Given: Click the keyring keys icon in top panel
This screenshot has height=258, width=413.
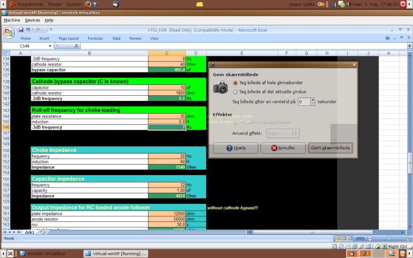Looking at the screenshot, I should click(x=321, y=4).
